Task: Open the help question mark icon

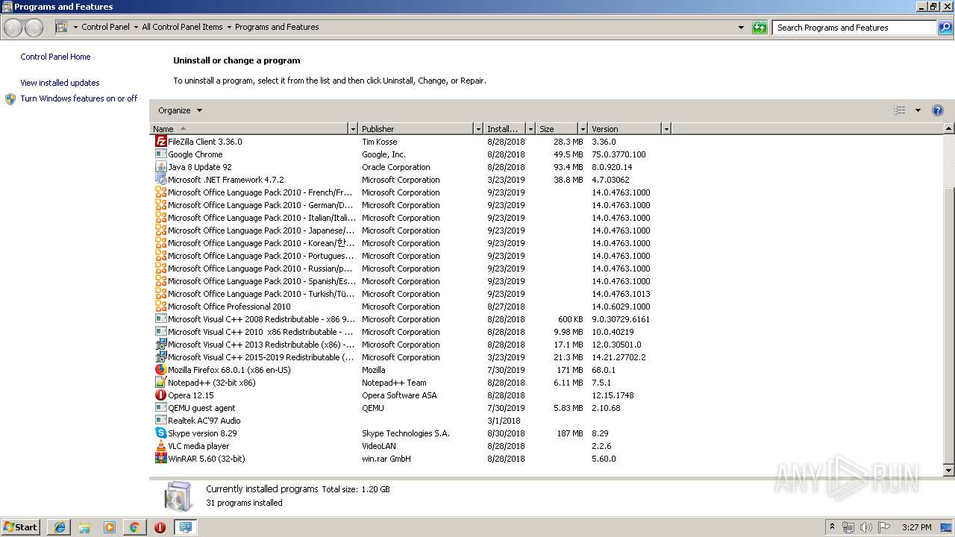Action: (938, 110)
